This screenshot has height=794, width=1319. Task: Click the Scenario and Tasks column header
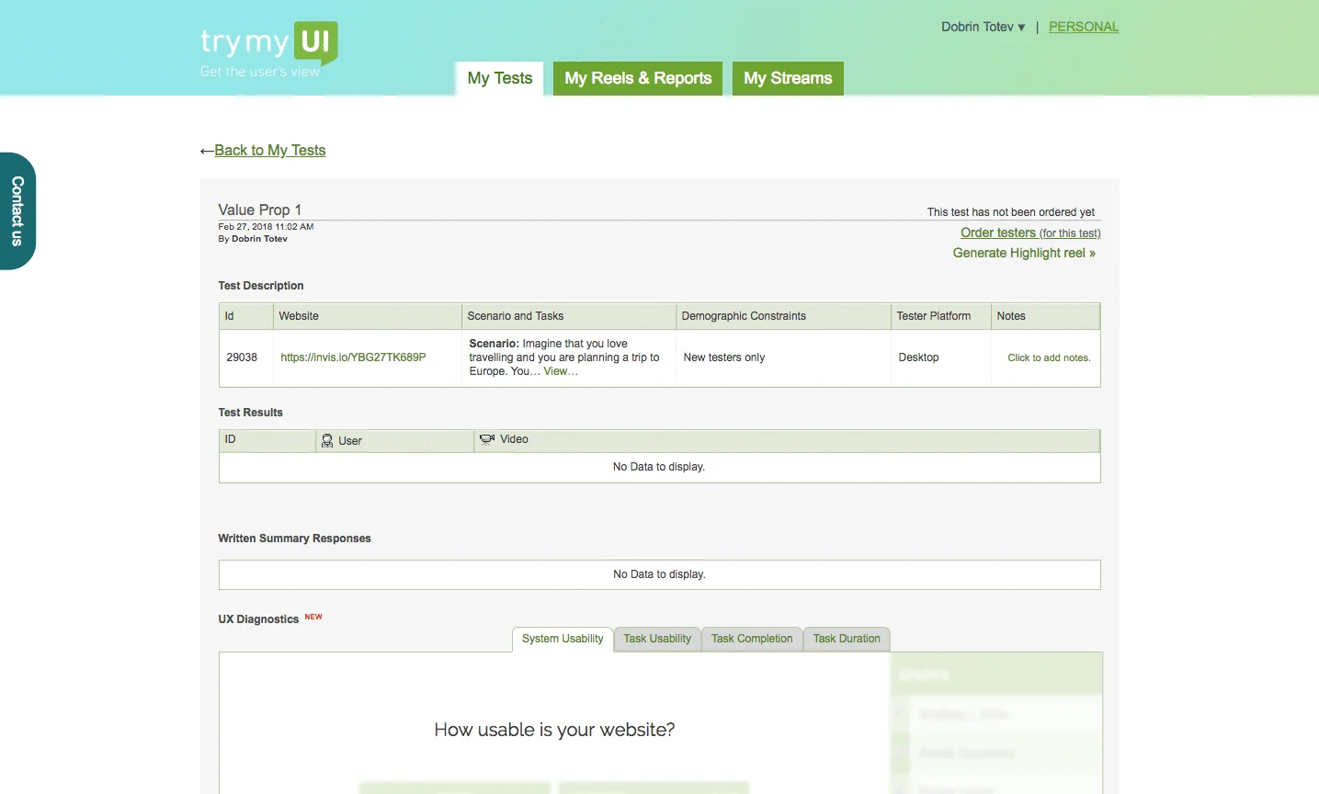569,316
